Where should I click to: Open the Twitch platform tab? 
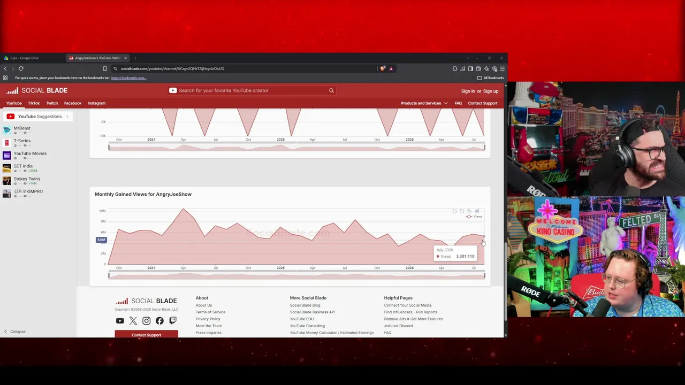tap(52, 103)
